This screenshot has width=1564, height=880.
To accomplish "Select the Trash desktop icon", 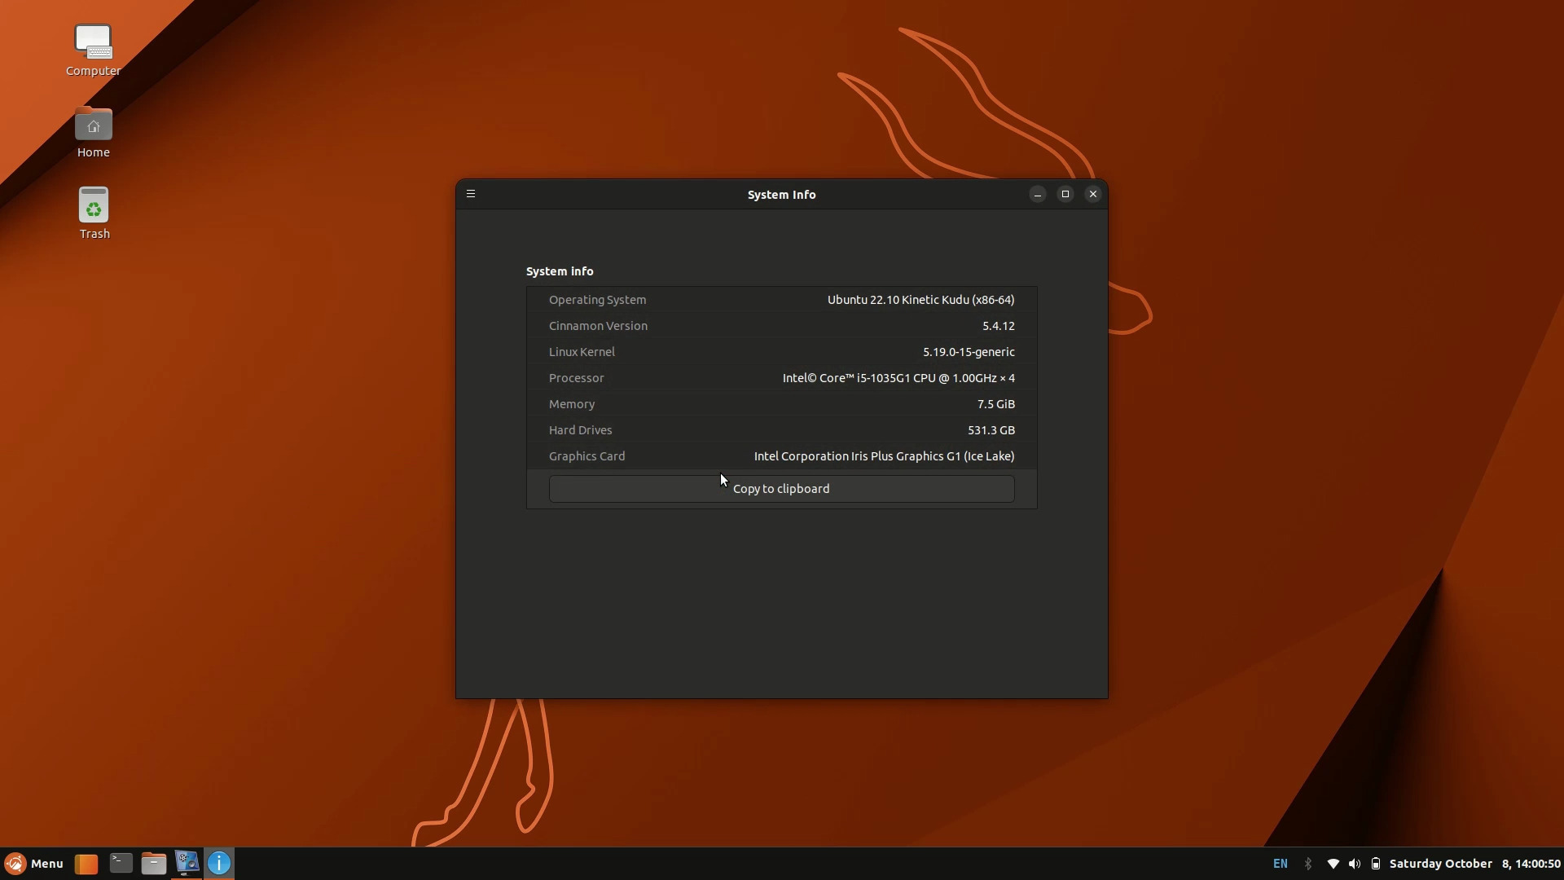I will (94, 213).
